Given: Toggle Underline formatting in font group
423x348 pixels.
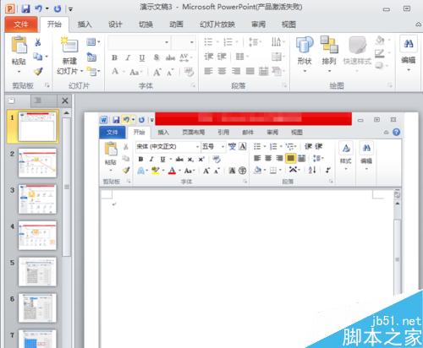Looking at the screenshot, I should point(142,57).
